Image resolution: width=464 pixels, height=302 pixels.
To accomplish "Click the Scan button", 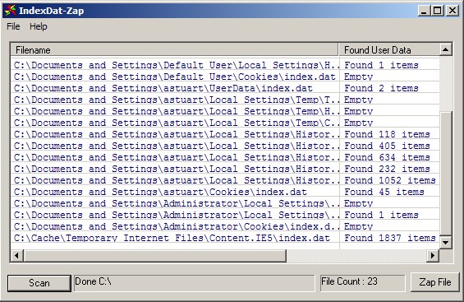I will (39, 283).
